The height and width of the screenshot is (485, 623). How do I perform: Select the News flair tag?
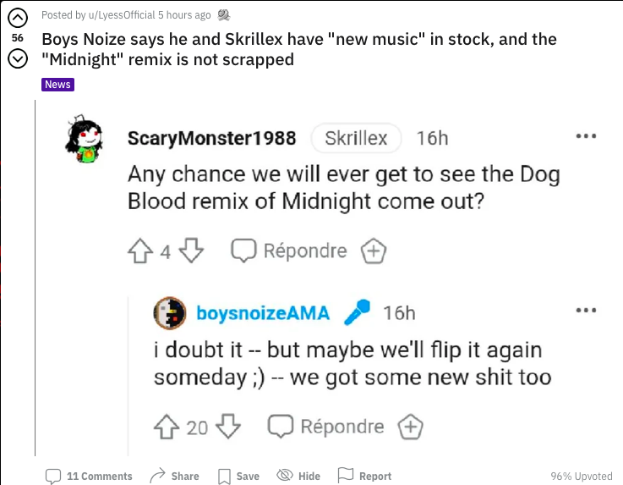[57, 85]
